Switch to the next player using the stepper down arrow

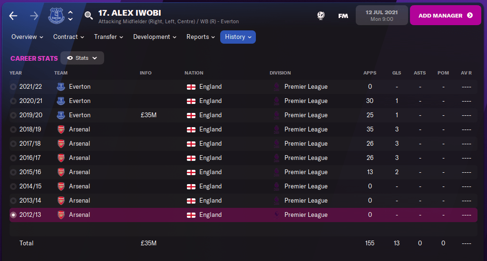pos(70,19)
